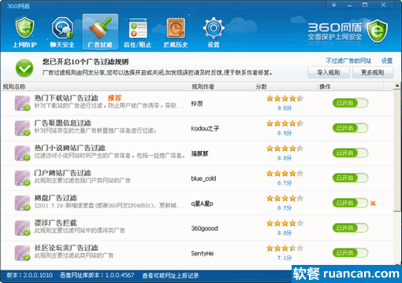Viewport: 402px width, 283px height.
Task: Toggle off the 热门下载站广告过滤 switch
Action: (x=350, y=103)
